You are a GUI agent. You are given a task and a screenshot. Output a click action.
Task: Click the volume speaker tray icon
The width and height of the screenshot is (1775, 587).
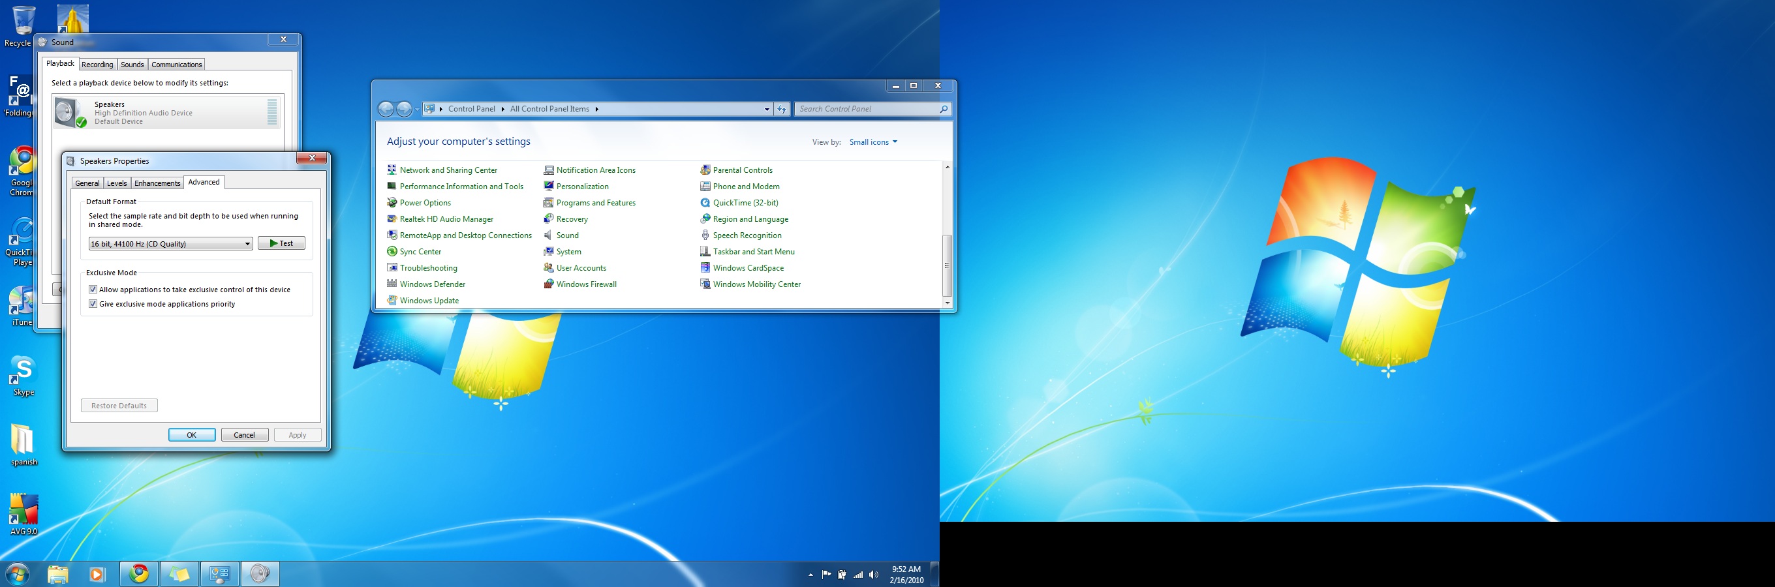click(874, 575)
